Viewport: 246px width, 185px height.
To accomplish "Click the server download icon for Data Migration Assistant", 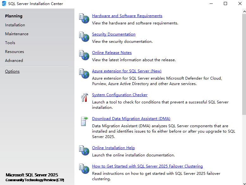I will tap(85, 121).
